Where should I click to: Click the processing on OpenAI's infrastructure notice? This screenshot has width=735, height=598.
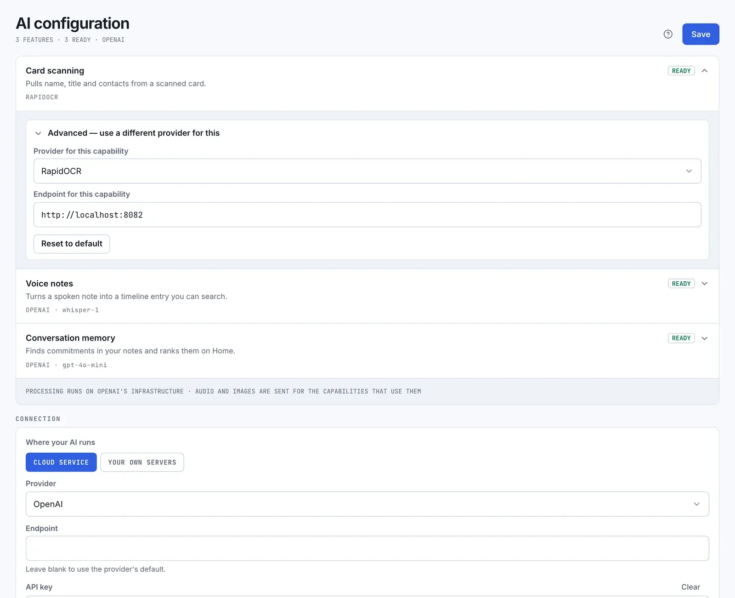(x=223, y=392)
